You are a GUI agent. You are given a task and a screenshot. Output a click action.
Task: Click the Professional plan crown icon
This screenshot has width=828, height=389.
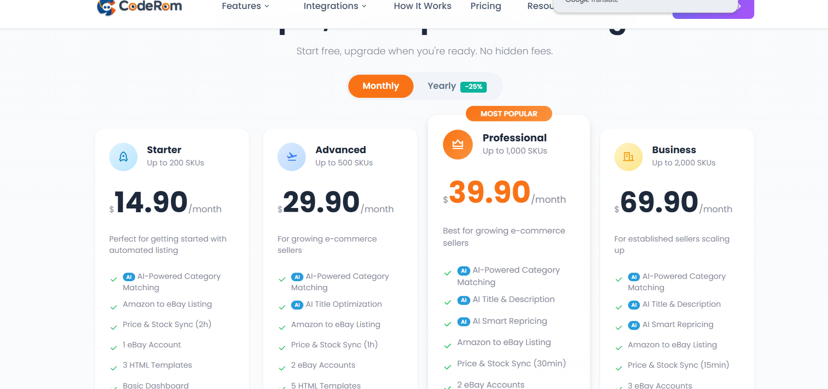457,145
